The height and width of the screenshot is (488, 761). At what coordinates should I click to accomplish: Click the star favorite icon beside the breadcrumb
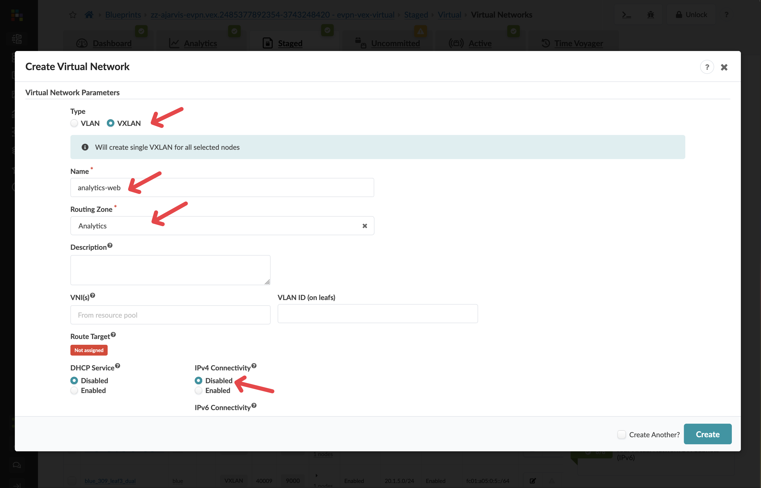pos(73,15)
